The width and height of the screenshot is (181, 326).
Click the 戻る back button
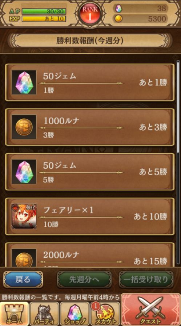23,279
